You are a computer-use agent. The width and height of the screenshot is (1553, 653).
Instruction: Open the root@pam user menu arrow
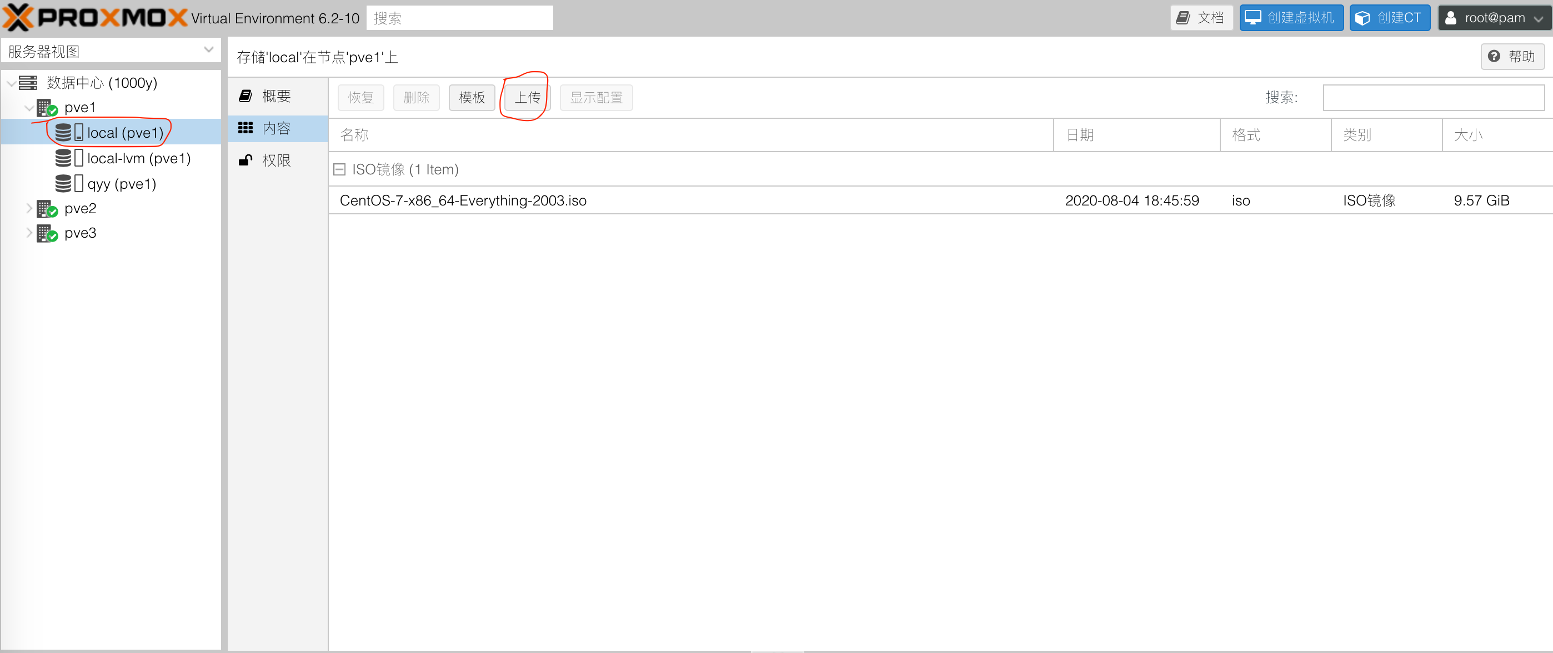[x=1538, y=19]
